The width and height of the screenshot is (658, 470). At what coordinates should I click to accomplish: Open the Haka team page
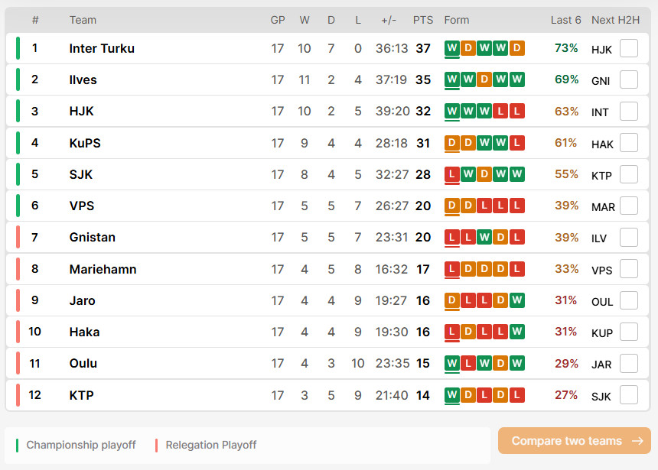click(x=84, y=332)
